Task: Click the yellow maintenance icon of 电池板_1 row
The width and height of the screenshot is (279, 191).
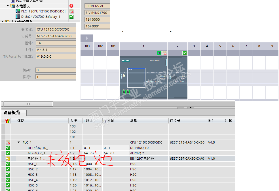Action: (x=8, y=159)
